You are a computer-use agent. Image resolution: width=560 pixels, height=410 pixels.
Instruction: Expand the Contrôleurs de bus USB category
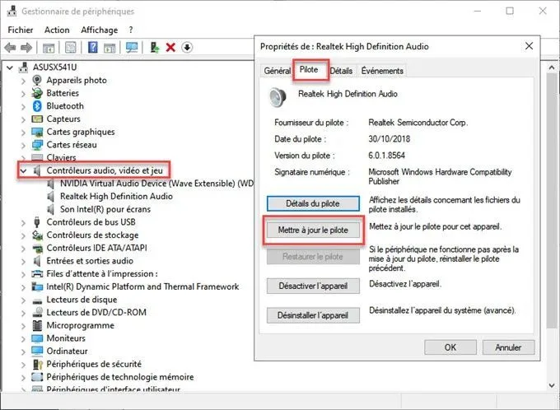(23, 222)
